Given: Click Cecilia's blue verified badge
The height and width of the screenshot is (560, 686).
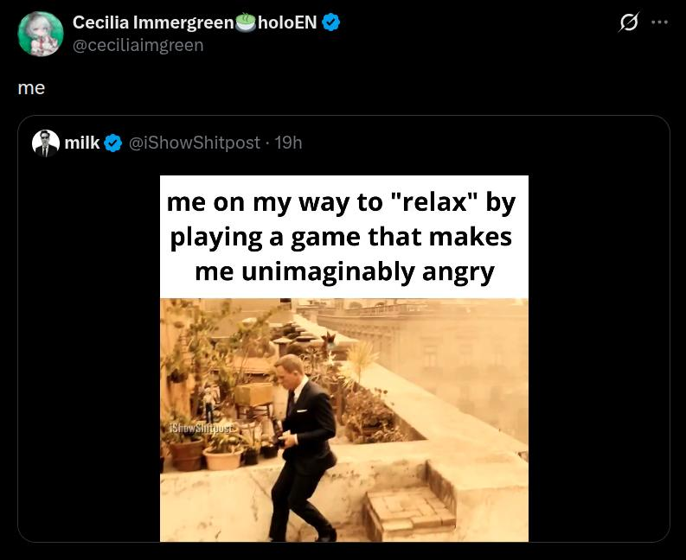Looking at the screenshot, I should point(330,22).
